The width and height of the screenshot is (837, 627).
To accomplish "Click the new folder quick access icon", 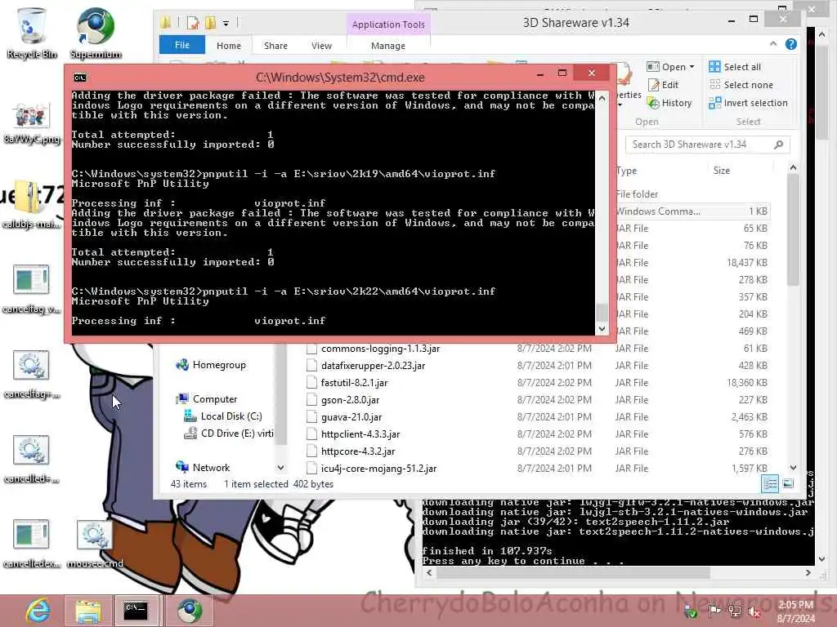I will point(210,23).
